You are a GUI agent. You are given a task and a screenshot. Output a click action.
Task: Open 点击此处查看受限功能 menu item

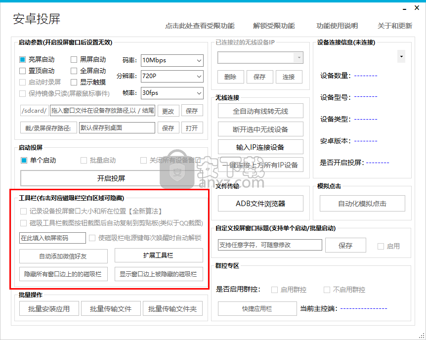pos(200,26)
